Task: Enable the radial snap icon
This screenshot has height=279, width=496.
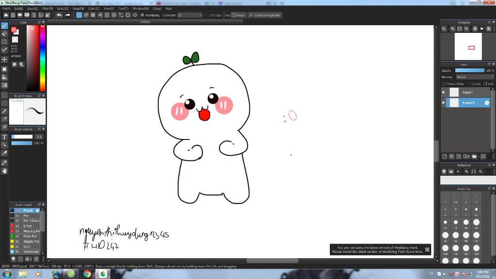Action: [x=107, y=15]
